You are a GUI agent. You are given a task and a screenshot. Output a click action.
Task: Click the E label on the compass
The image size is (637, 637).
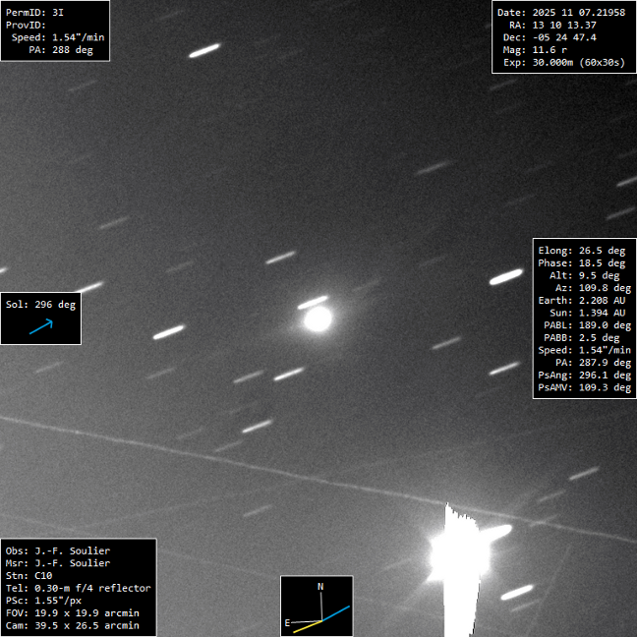coord(287,623)
